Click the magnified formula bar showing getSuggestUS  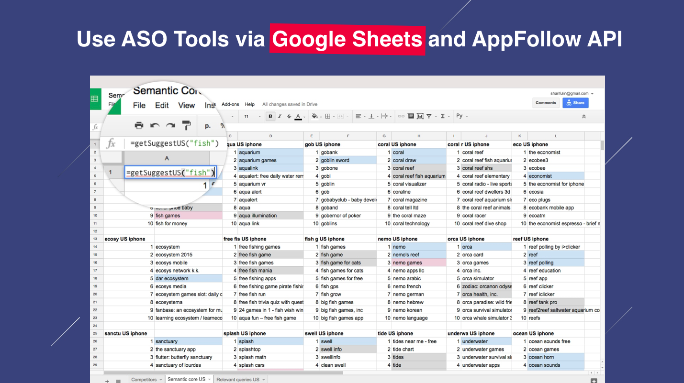pyautogui.click(x=174, y=143)
